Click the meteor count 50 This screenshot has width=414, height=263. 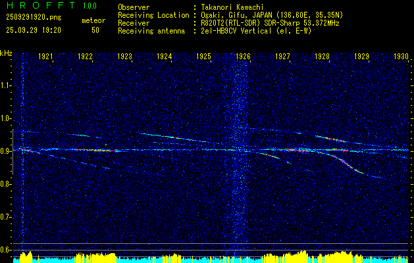[x=95, y=30]
